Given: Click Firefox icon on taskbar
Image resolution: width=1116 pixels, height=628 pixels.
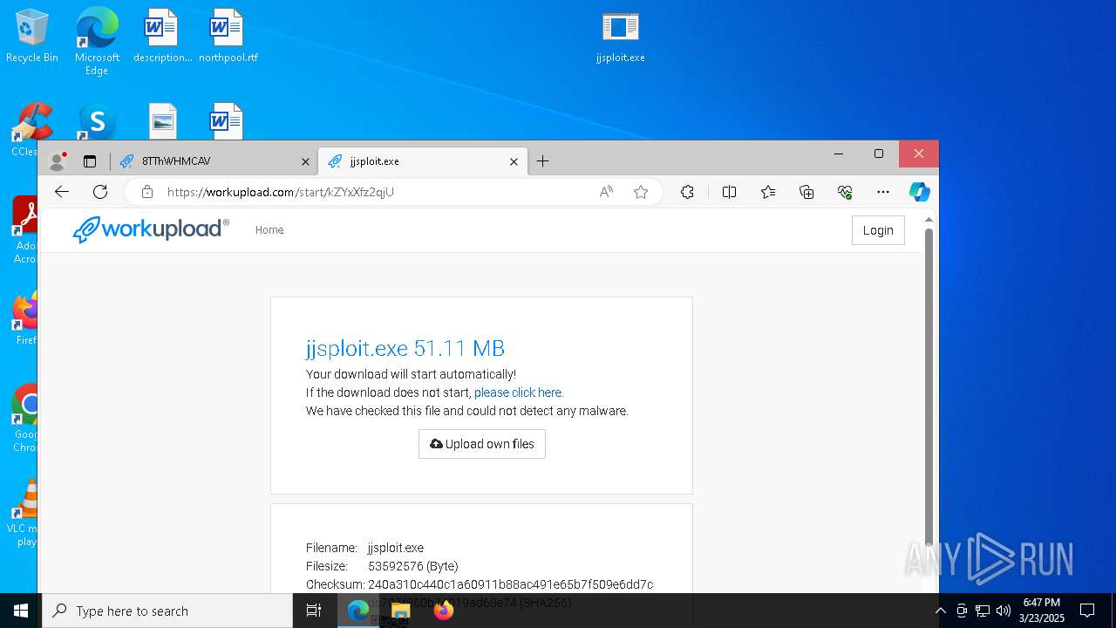Looking at the screenshot, I should 443,611.
